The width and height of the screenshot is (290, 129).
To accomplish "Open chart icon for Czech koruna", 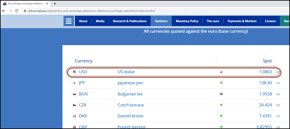I will pos(278,105).
